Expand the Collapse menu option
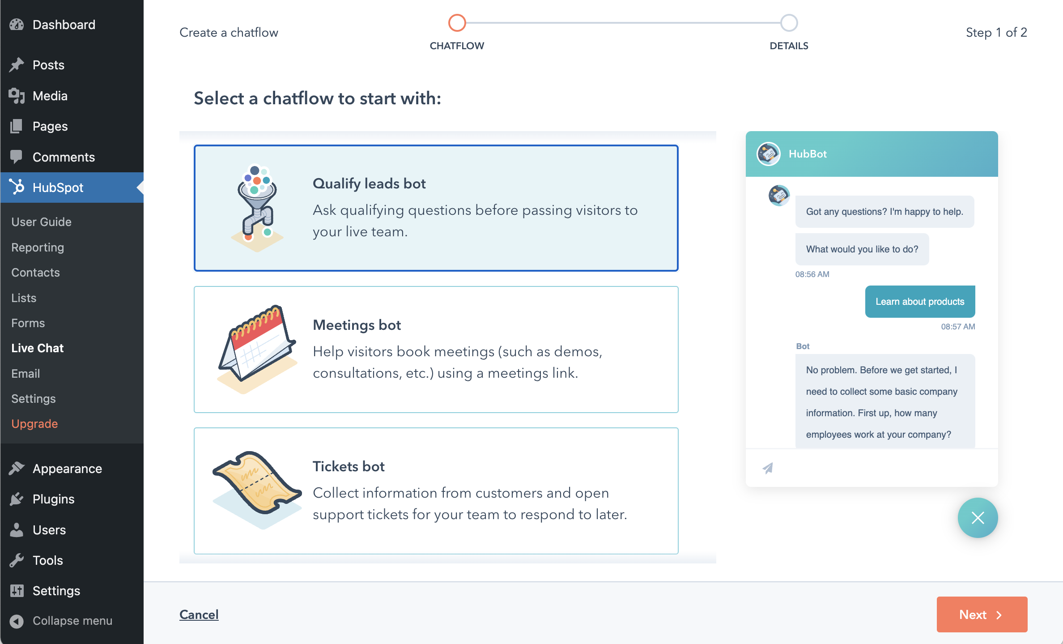 72,620
